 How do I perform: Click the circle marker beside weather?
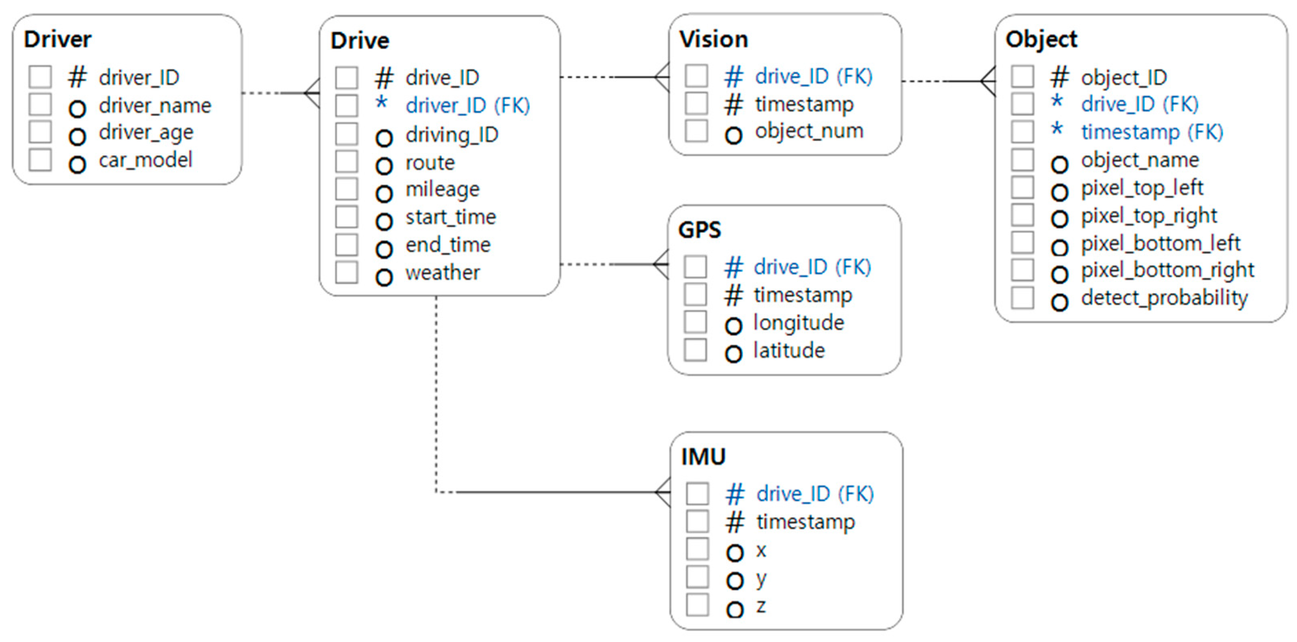coord(384,277)
